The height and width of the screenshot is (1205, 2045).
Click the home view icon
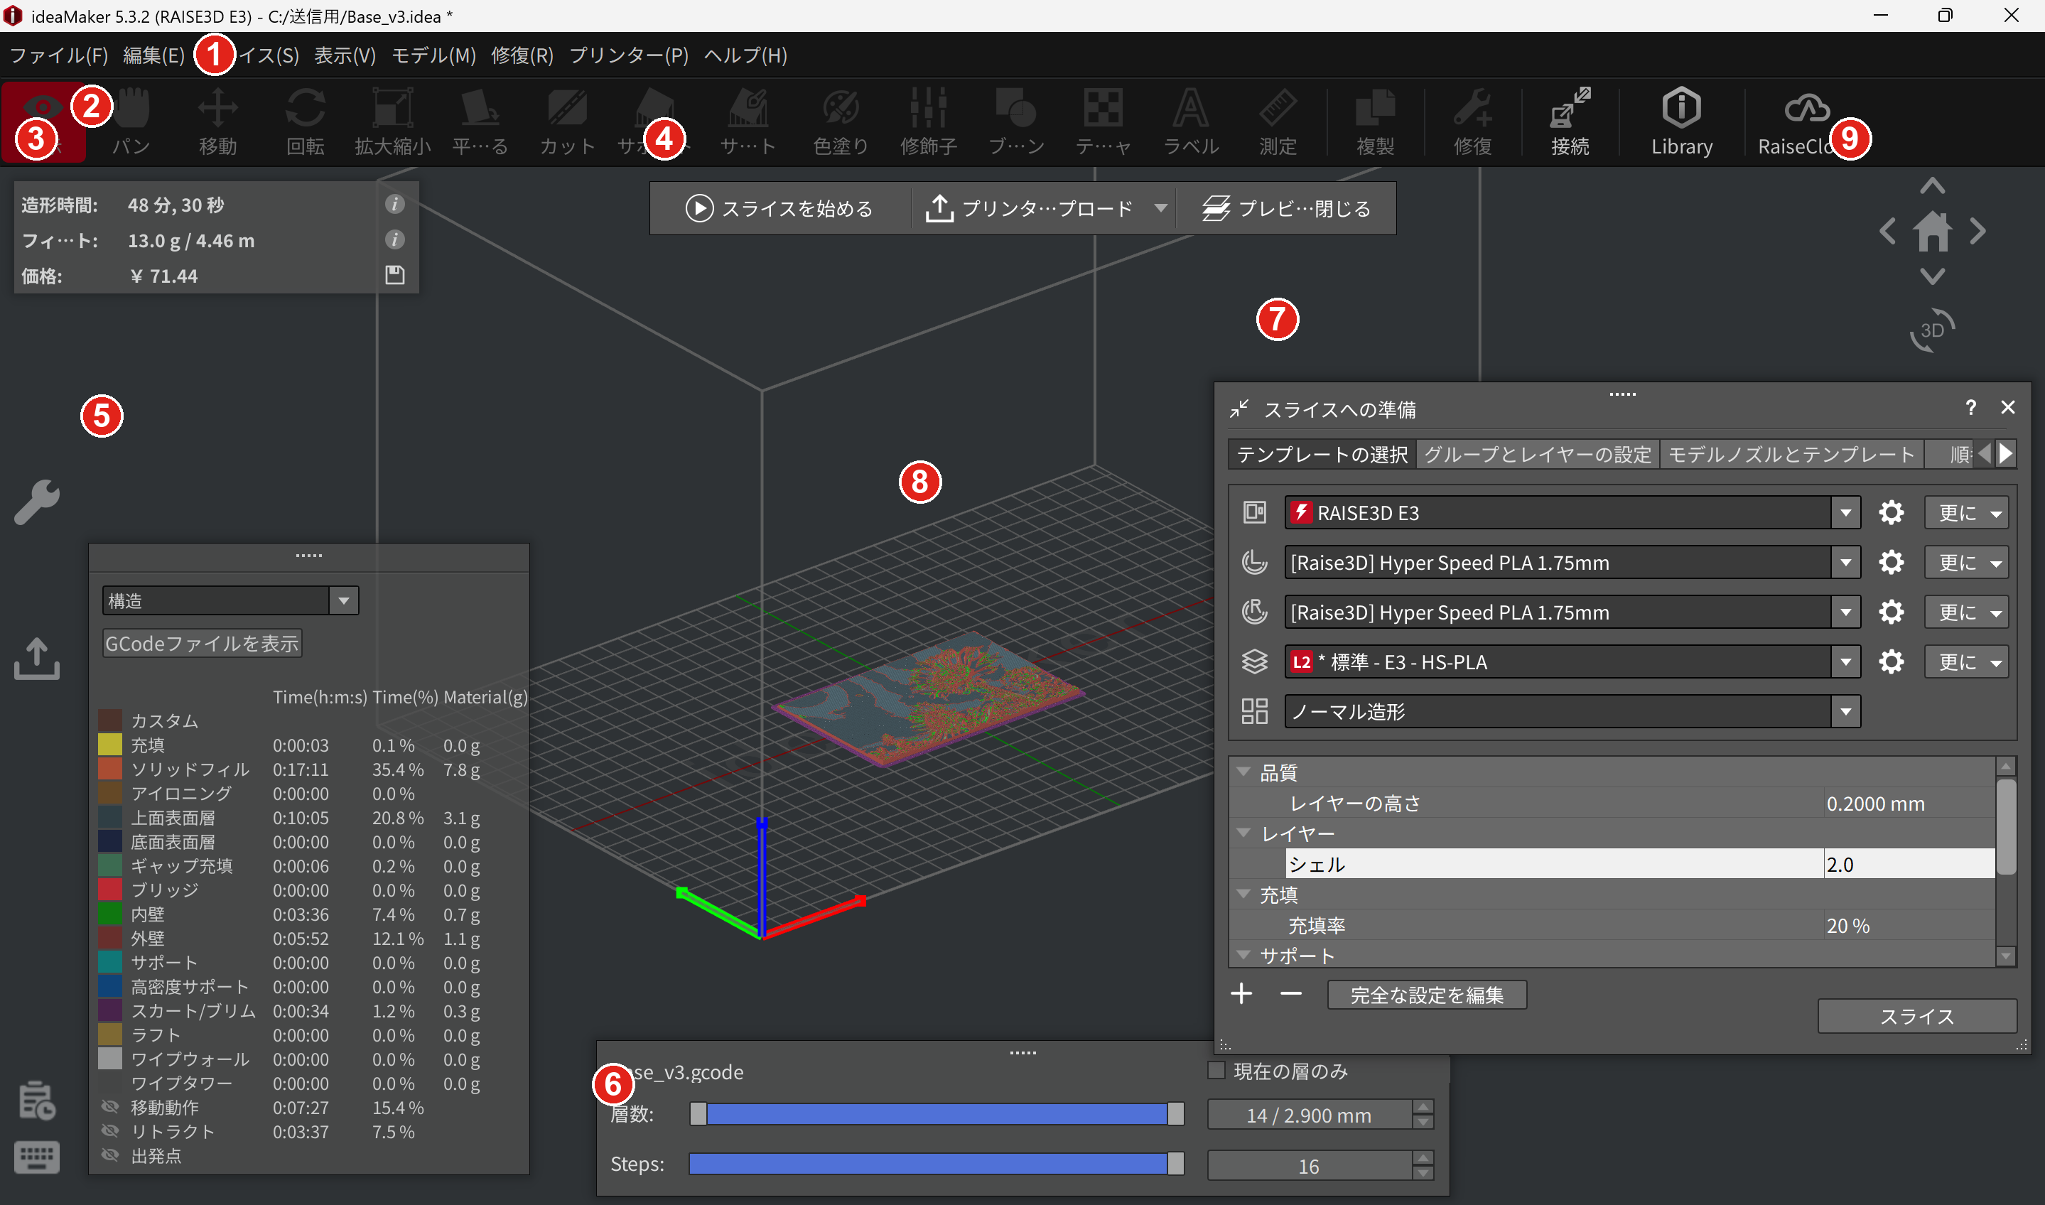tap(1932, 232)
